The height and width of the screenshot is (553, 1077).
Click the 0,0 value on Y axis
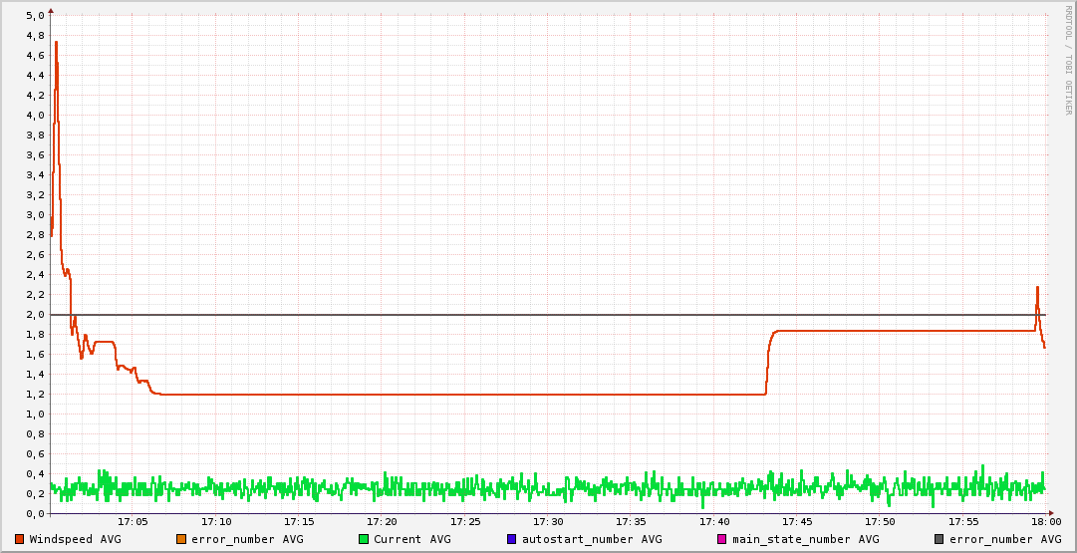[34, 514]
